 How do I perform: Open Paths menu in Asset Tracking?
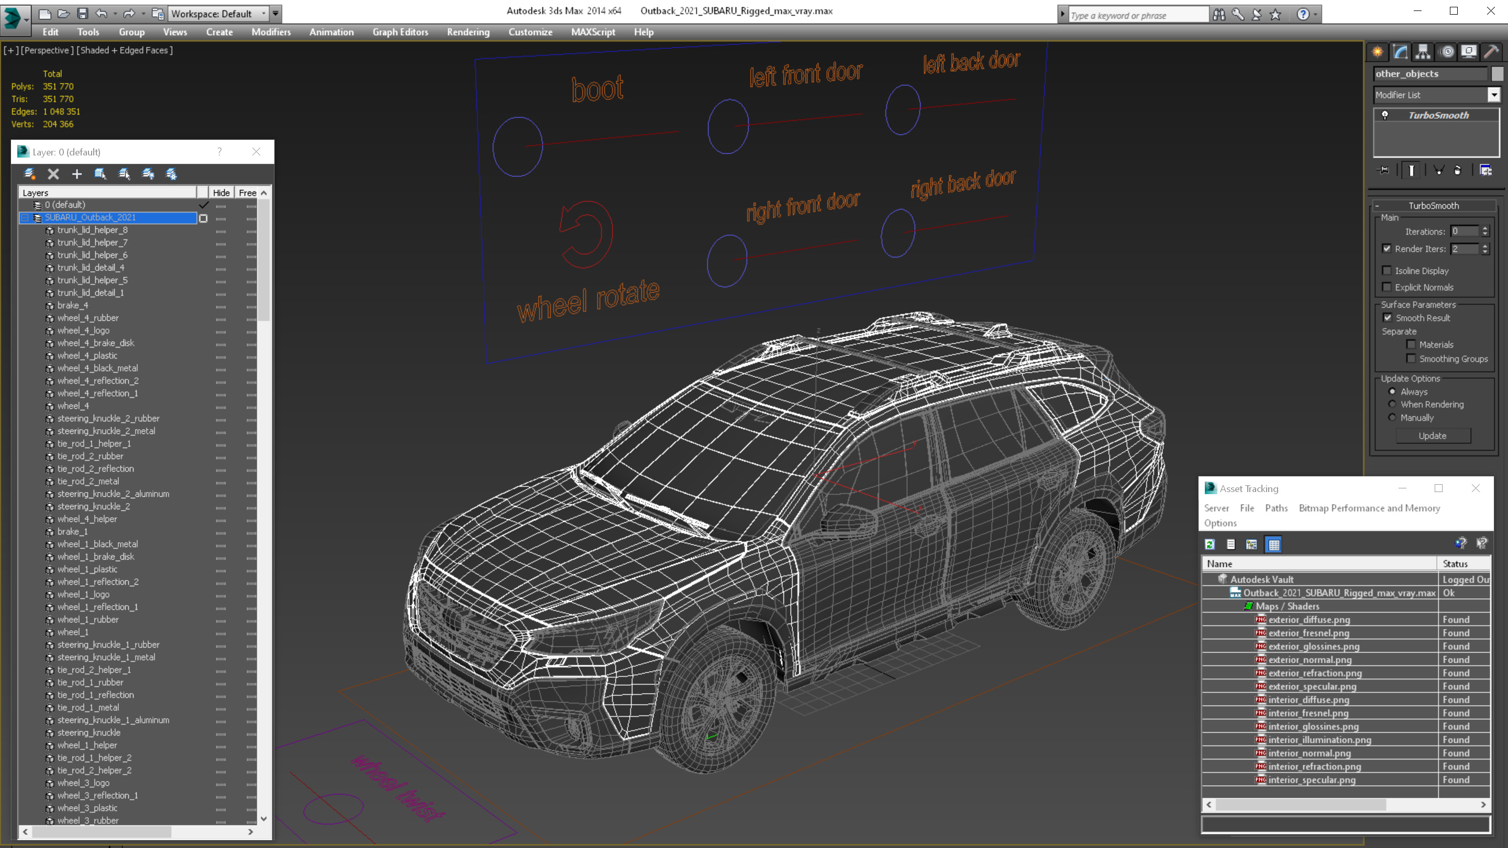[x=1276, y=508]
